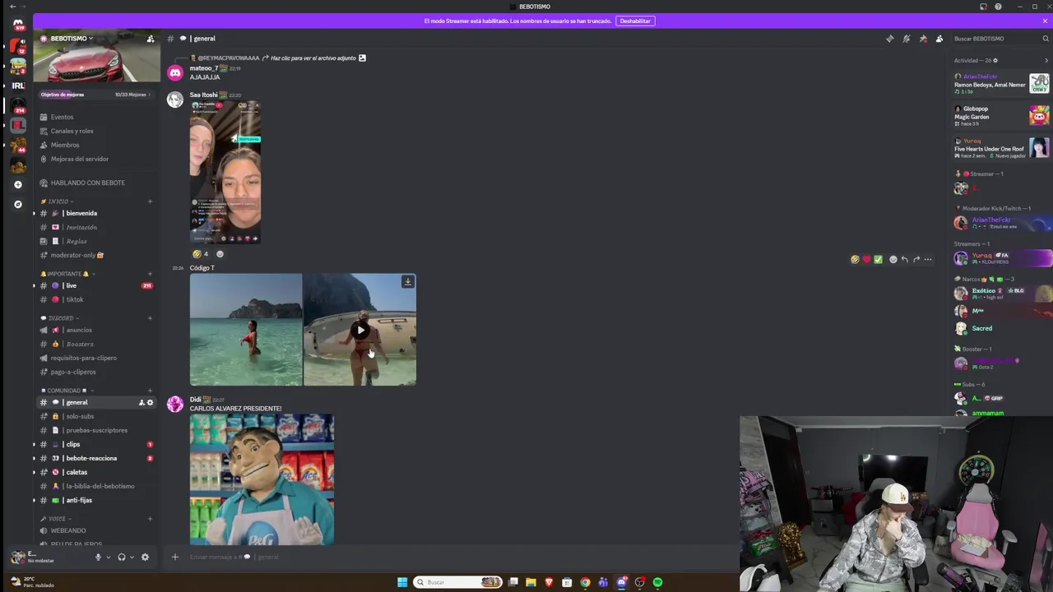Open Didi's P&G character image
The width and height of the screenshot is (1053, 592).
(x=262, y=479)
